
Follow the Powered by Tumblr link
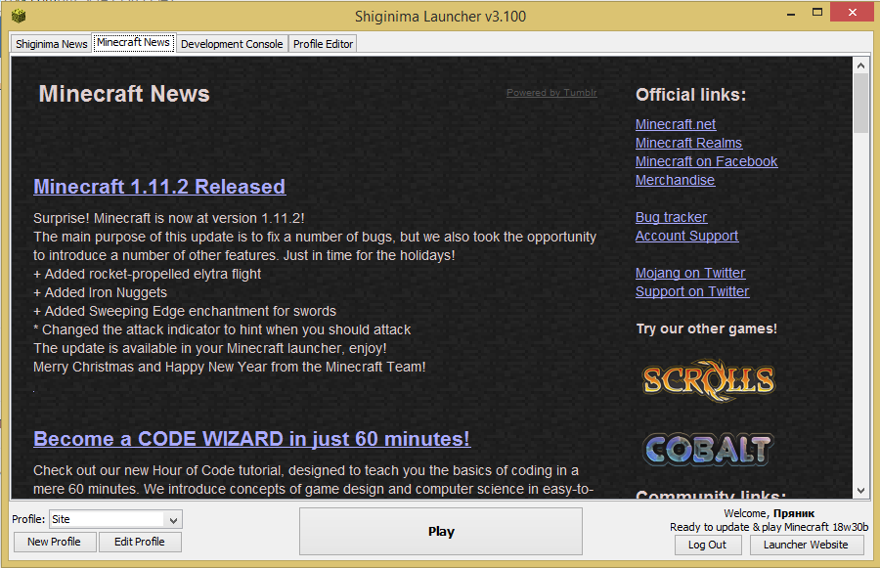pyautogui.click(x=551, y=93)
